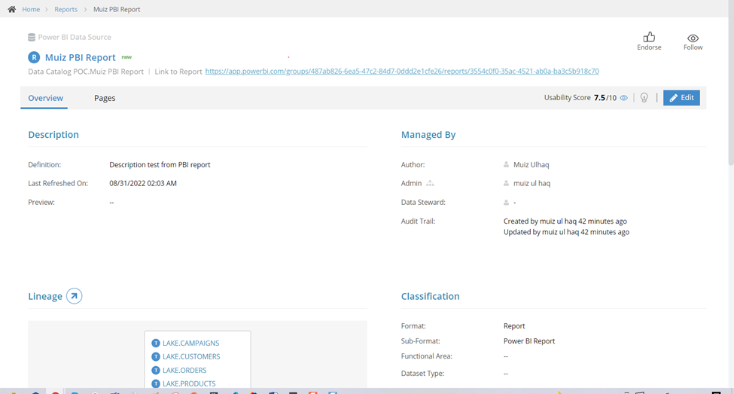Viewport: 734px width, 394px height.
Task: Click the Home house icon in breadcrumb
Action: pyautogui.click(x=12, y=9)
